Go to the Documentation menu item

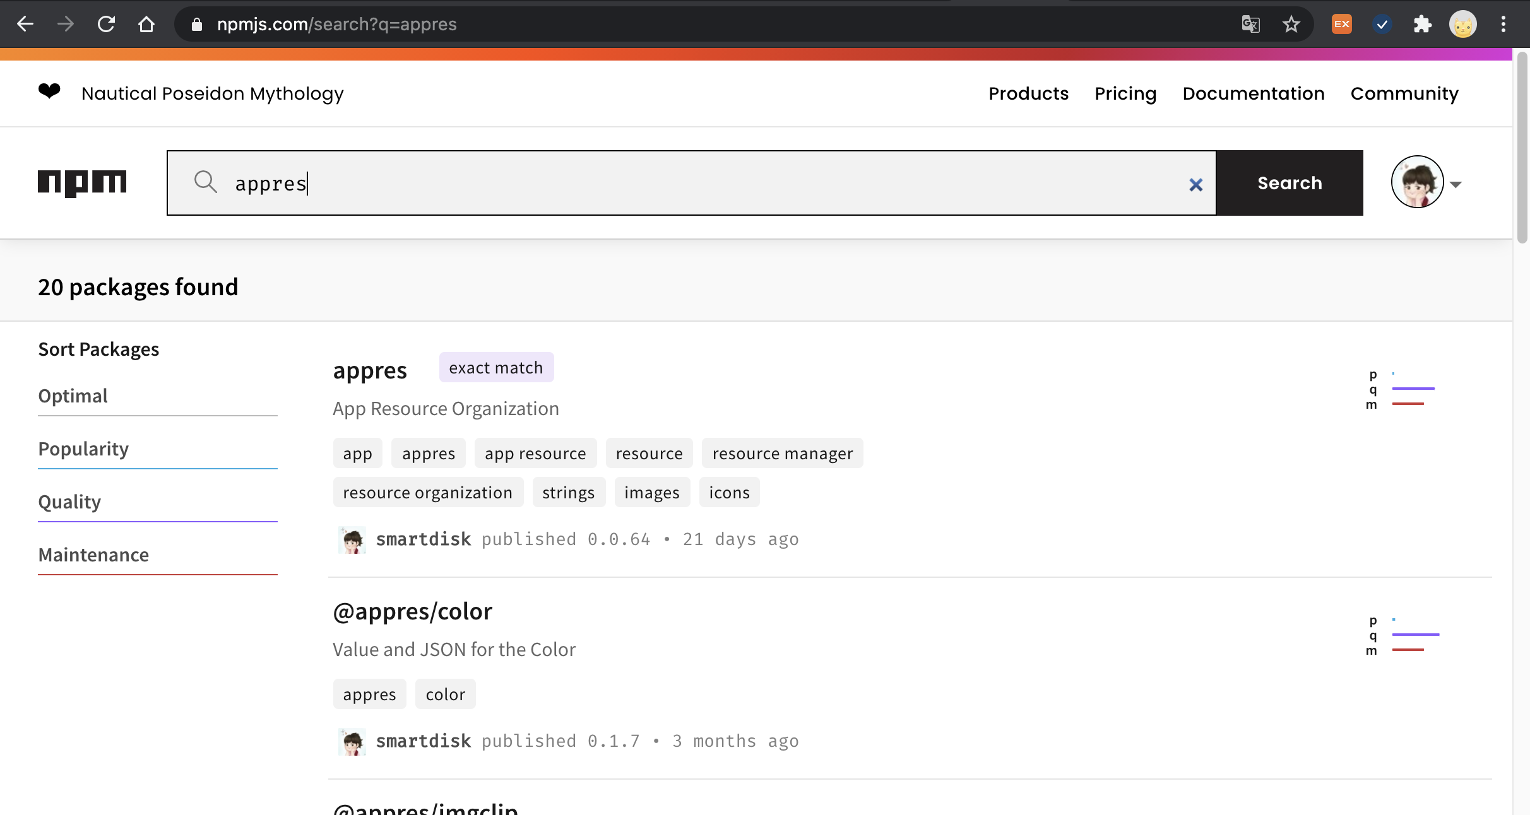pos(1253,93)
